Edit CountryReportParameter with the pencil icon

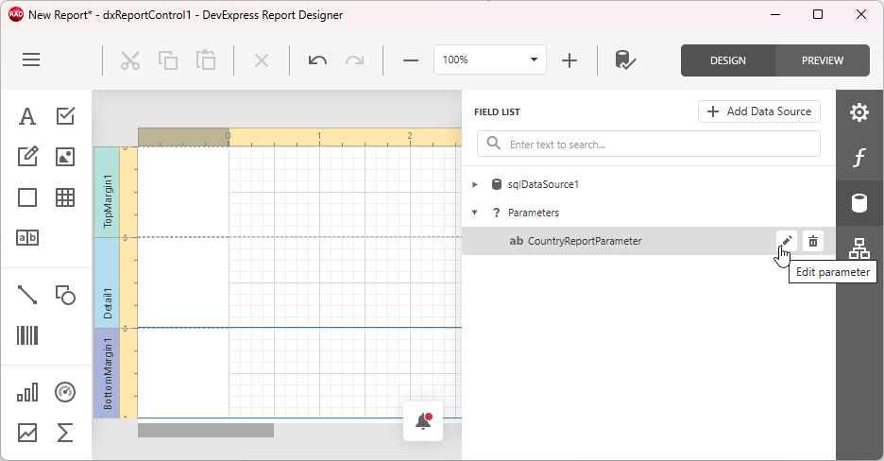786,241
